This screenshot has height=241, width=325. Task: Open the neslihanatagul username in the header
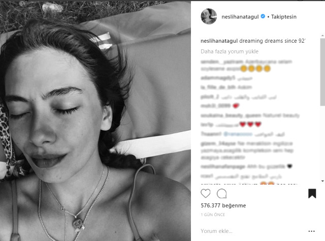coord(240,17)
